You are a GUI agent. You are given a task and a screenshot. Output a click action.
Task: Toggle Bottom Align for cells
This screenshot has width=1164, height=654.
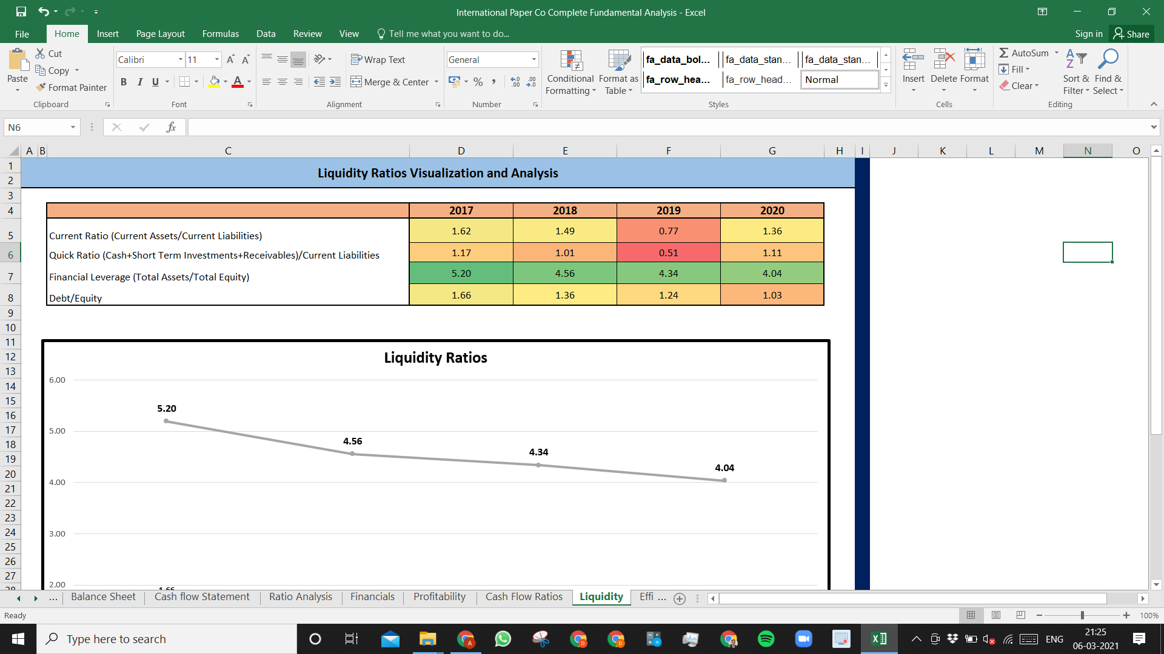(x=298, y=59)
